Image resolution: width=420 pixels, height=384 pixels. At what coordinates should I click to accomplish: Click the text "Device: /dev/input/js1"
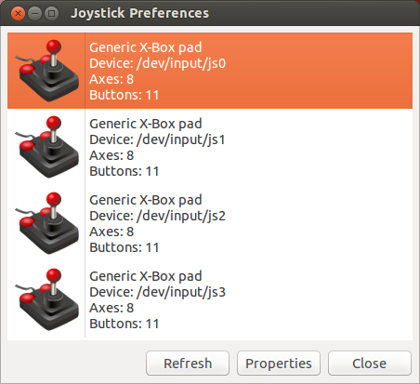(x=157, y=139)
